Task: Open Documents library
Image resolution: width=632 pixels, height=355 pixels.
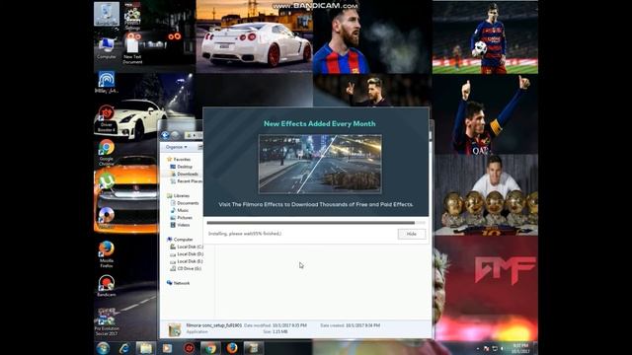Action: 185,203
